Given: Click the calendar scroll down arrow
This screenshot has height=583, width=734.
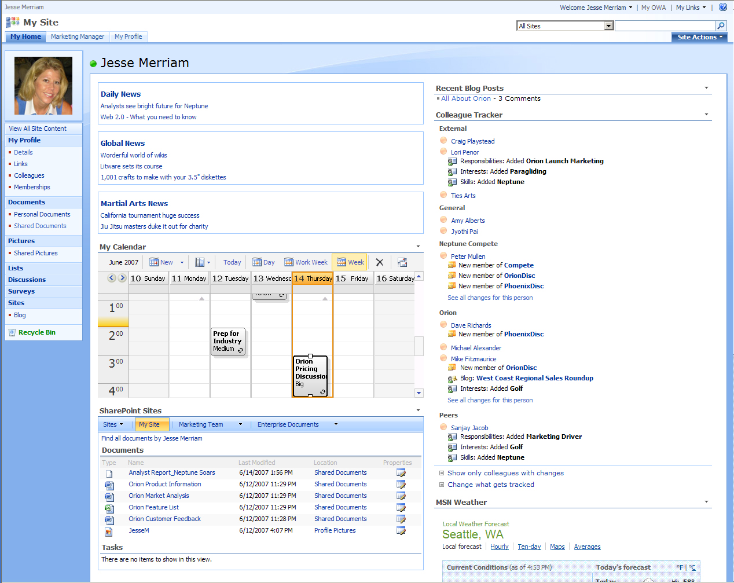Looking at the screenshot, I should tap(419, 393).
